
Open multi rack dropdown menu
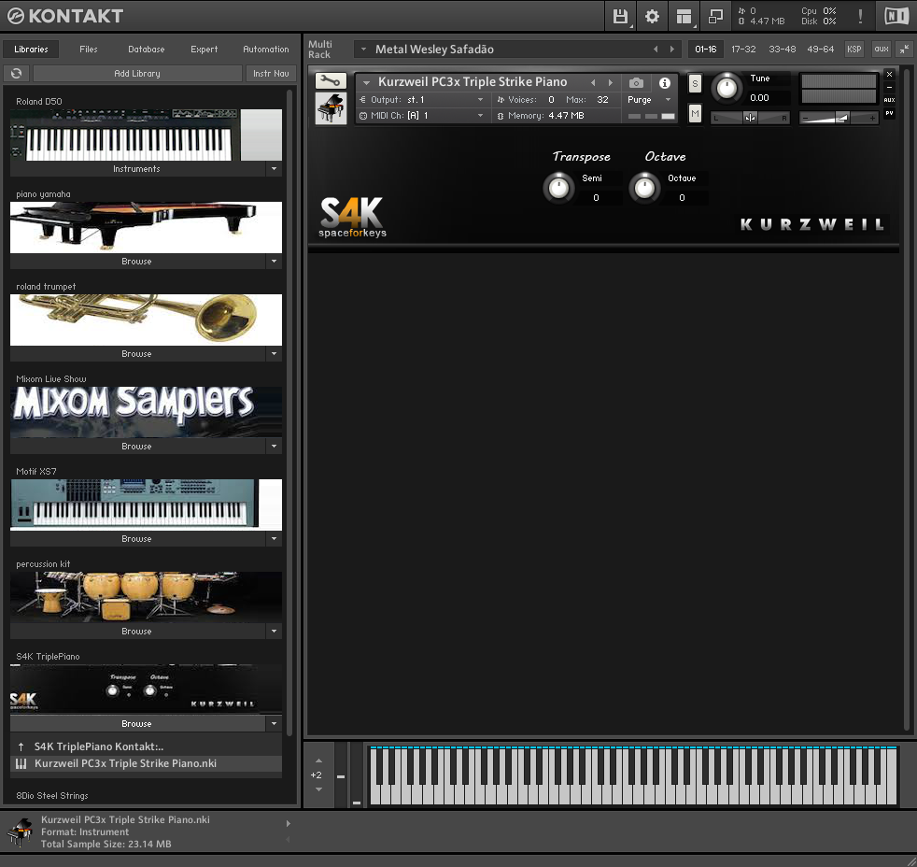coord(363,50)
